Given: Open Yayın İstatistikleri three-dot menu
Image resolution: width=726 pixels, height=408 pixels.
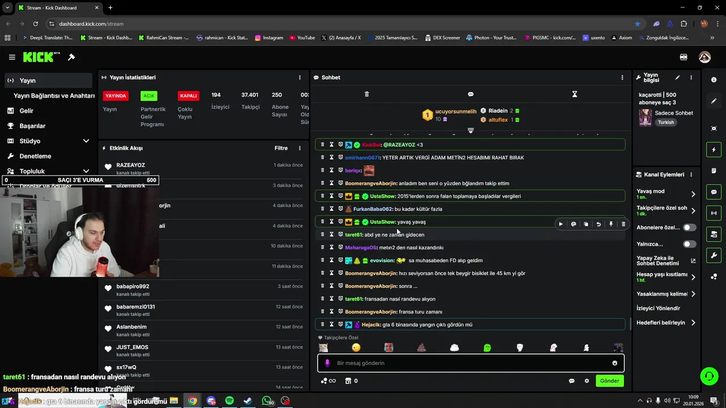Looking at the screenshot, I should [x=300, y=78].
